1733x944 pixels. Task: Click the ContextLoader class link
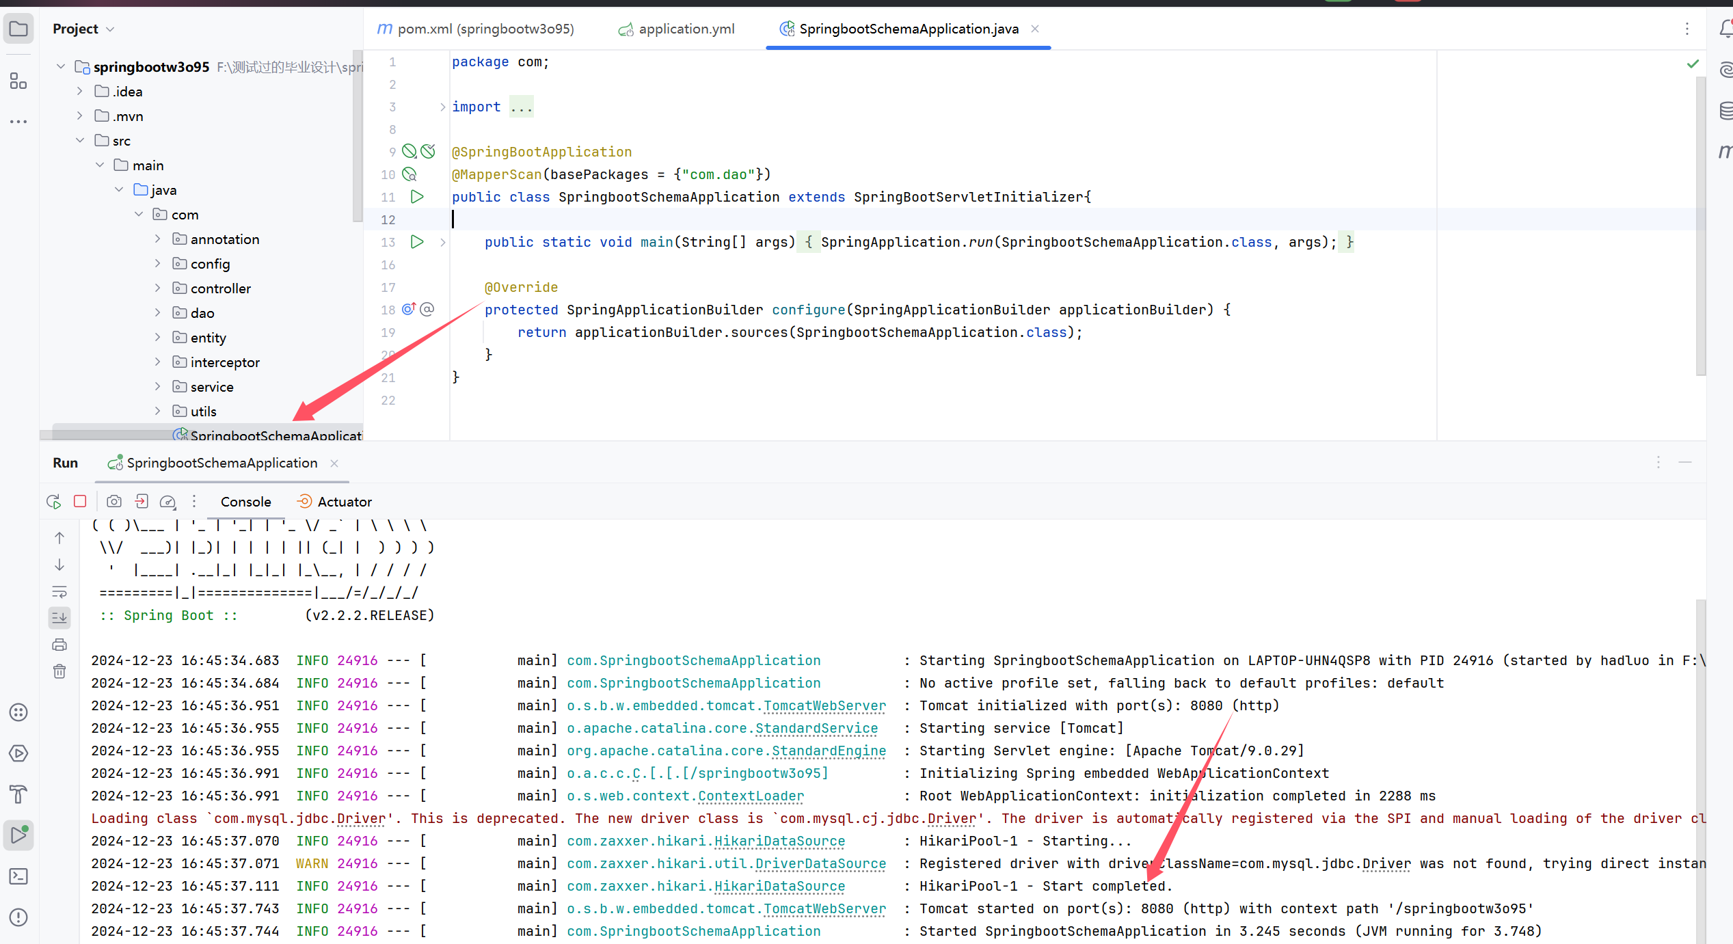click(x=751, y=796)
